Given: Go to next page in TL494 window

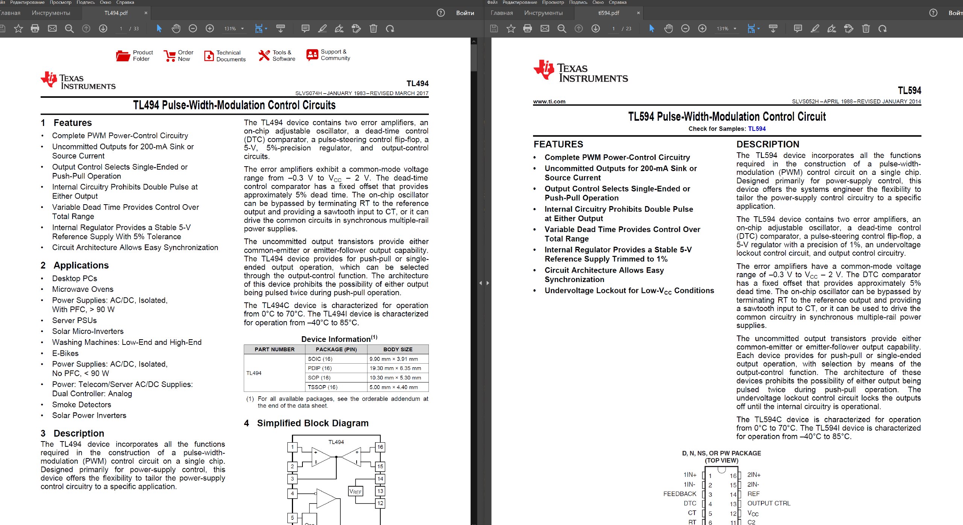Looking at the screenshot, I should pyautogui.click(x=103, y=29).
